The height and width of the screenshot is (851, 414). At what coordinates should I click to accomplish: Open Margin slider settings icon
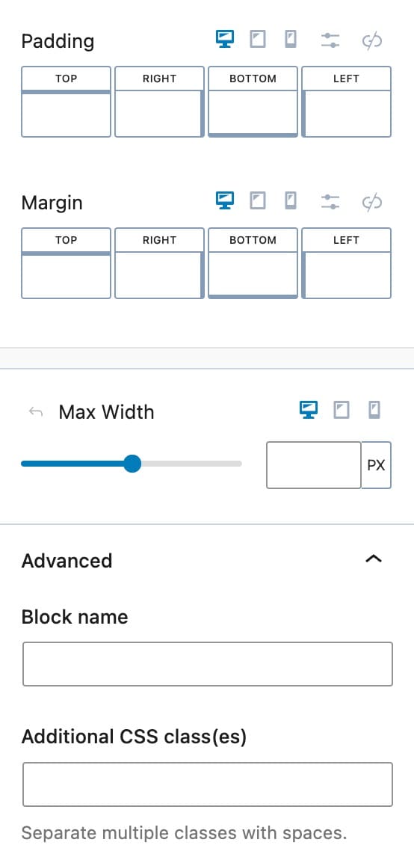click(330, 202)
